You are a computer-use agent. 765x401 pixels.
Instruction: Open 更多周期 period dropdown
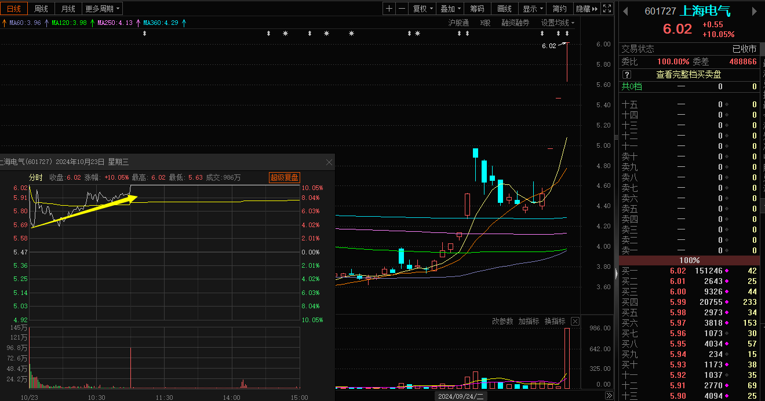point(103,9)
